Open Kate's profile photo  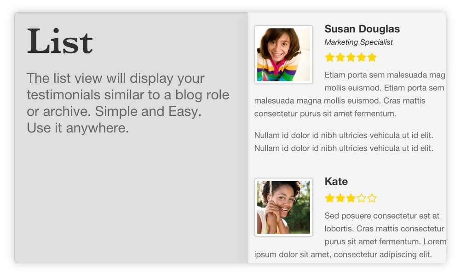(x=283, y=207)
